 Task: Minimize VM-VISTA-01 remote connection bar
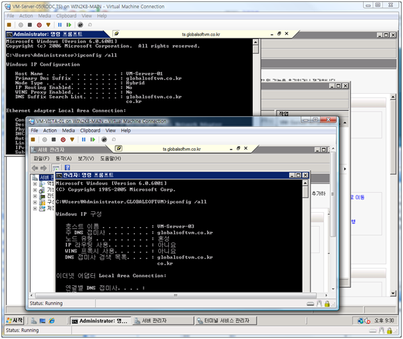231,148
